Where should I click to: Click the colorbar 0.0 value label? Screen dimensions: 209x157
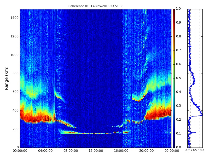178,147
